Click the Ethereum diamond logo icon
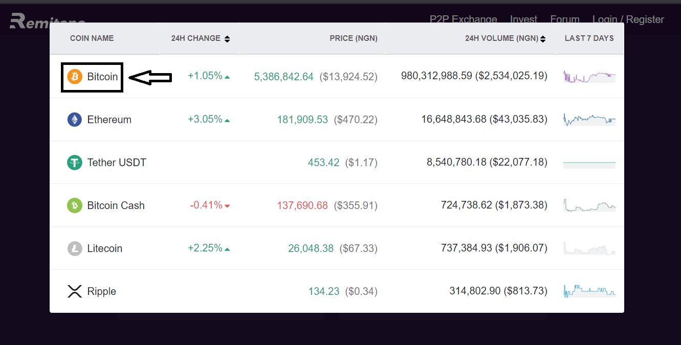 pos(75,120)
